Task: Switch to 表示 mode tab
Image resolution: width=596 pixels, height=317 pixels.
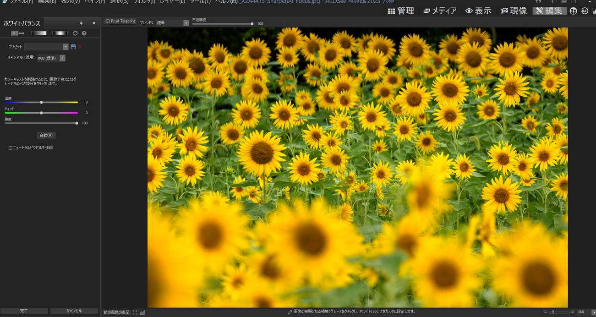Action: [x=478, y=11]
